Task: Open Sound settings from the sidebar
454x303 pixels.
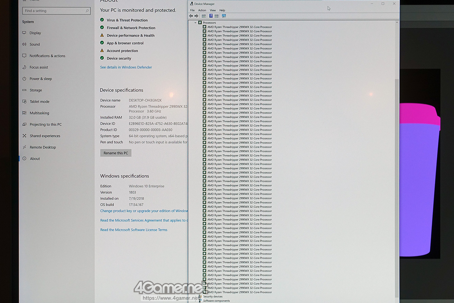Action: click(x=34, y=44)
